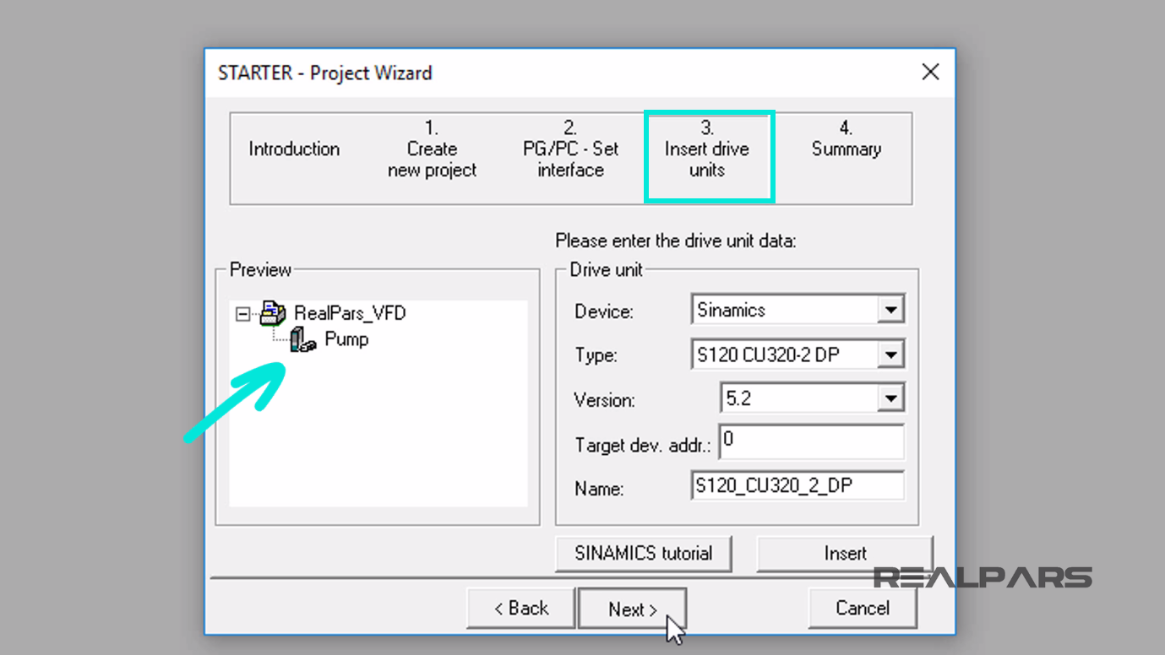
Task: Click the Pump drive unit icon
Action: (x=302, y=340)
